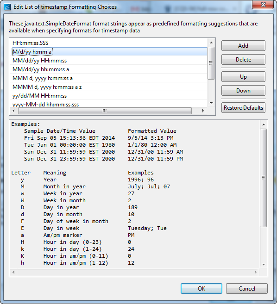Click examples pane vertical scrollbar thumb

pos(264,178)
